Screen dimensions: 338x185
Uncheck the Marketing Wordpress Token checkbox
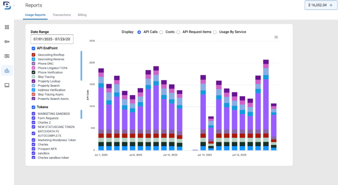33,140
